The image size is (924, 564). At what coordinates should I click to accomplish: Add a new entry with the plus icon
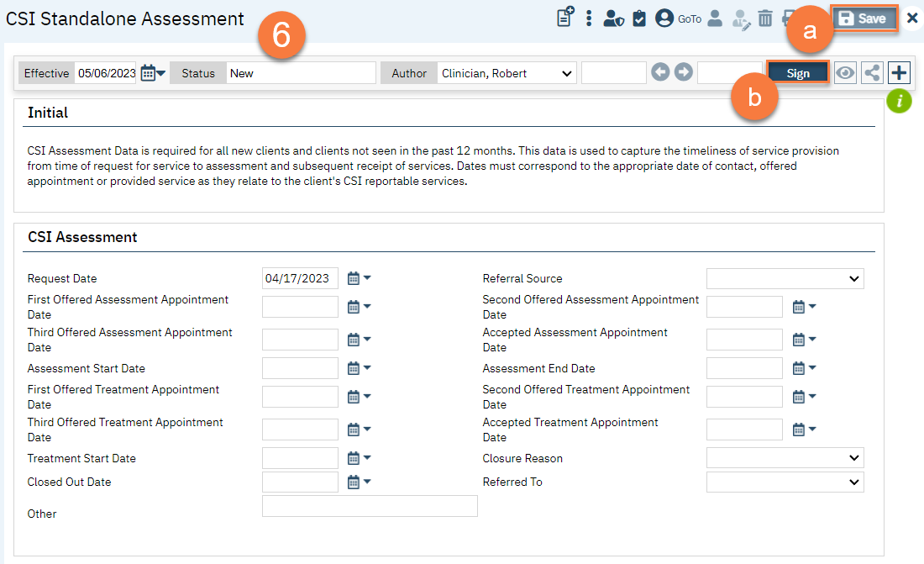[898, 72]
